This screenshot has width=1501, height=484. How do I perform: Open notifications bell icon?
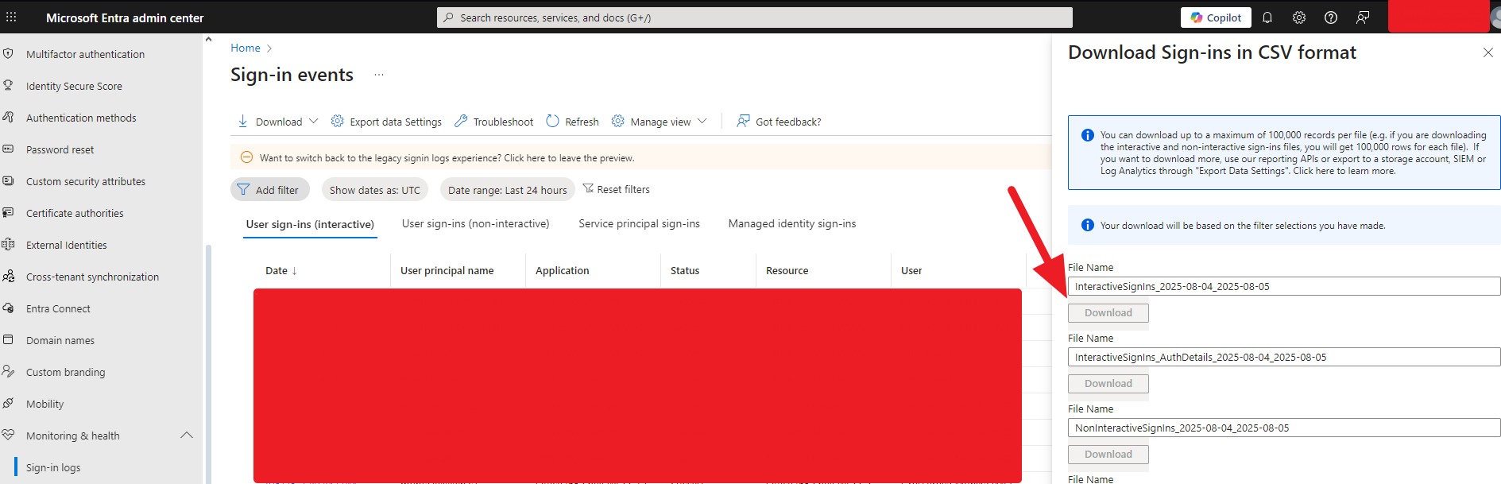coord(1267,17)
